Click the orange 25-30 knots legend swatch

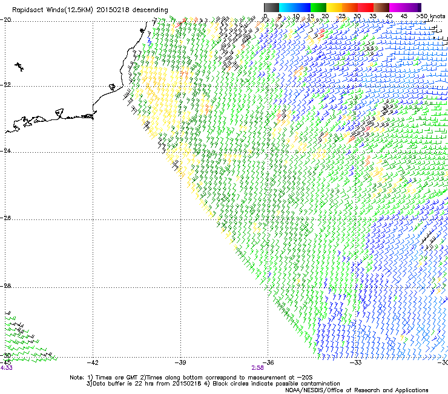pos(350,7)
